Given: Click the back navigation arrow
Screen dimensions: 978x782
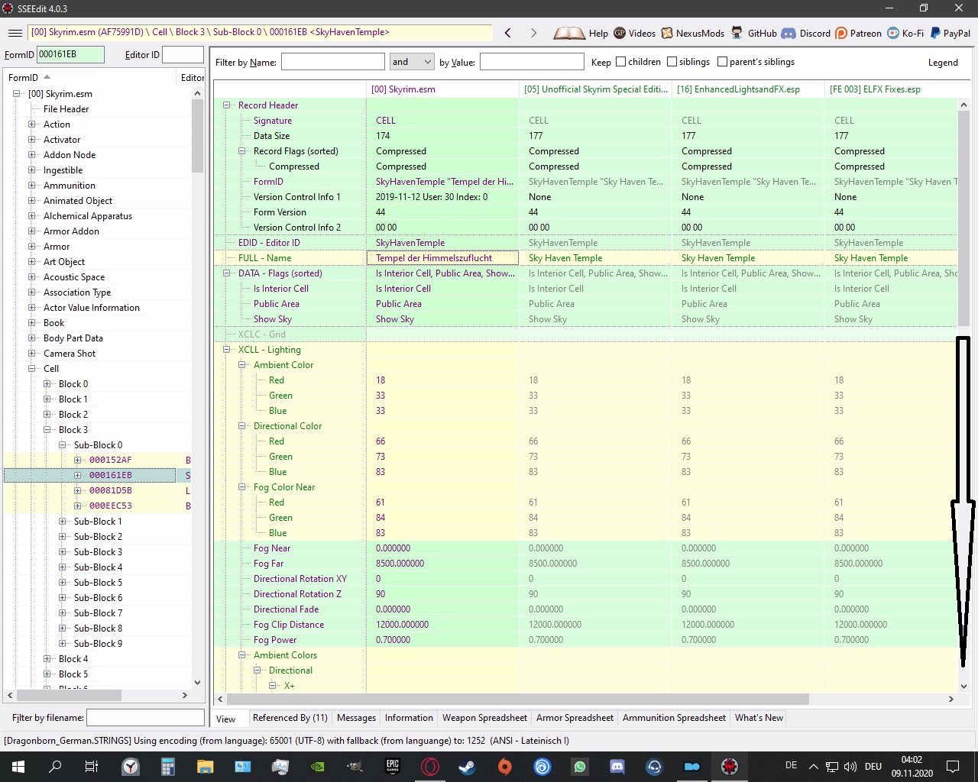Looking at the screenshot, I should click(508, 33).
